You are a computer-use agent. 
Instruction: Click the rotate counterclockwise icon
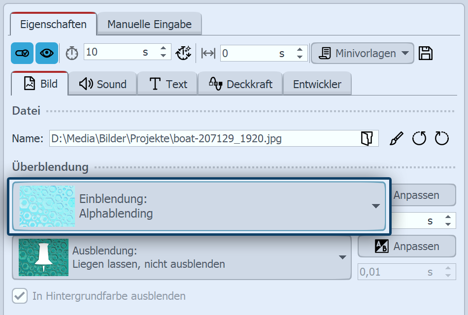click(x=418, y=138)
